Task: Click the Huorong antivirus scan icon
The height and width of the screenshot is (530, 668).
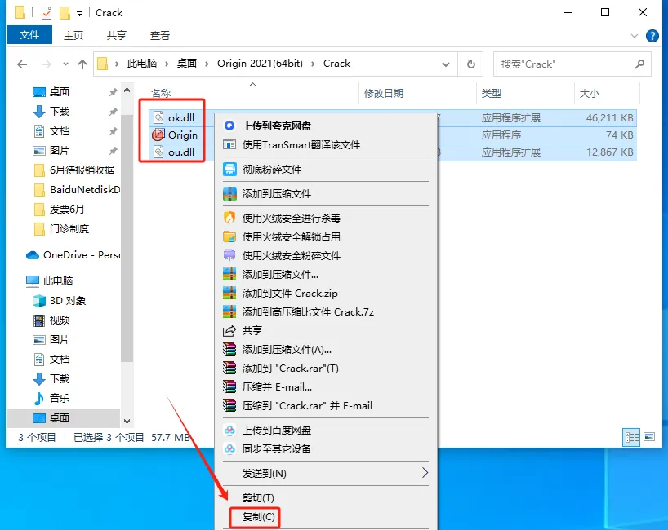Action: [x=229, y=218]
